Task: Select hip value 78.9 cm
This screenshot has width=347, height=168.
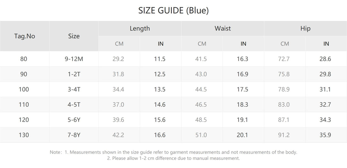Action: point(284,89)
